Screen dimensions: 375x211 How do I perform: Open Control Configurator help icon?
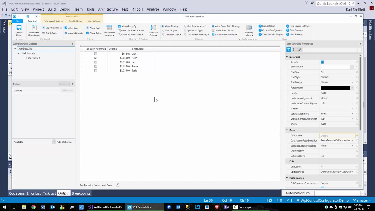pos(260,30)
